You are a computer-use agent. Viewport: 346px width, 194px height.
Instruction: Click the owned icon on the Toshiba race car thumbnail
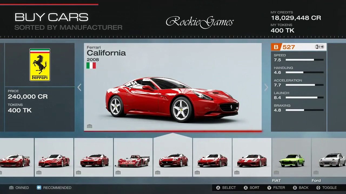[118, 172]
